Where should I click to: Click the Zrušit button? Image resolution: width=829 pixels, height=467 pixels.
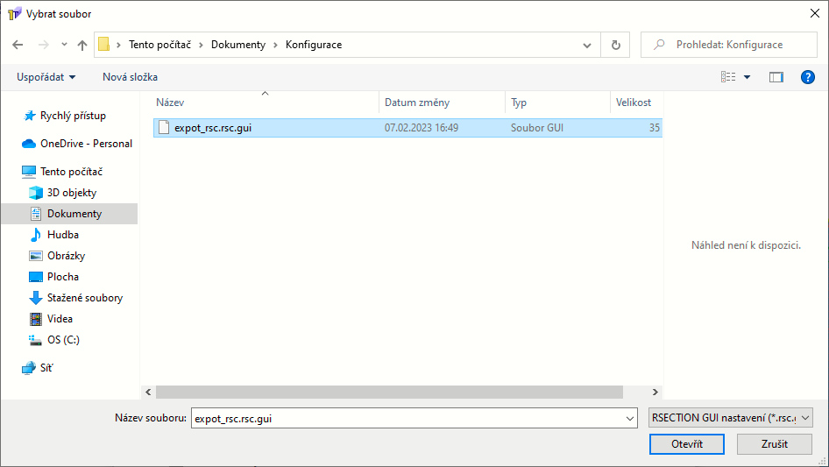[x=775, y=444]
